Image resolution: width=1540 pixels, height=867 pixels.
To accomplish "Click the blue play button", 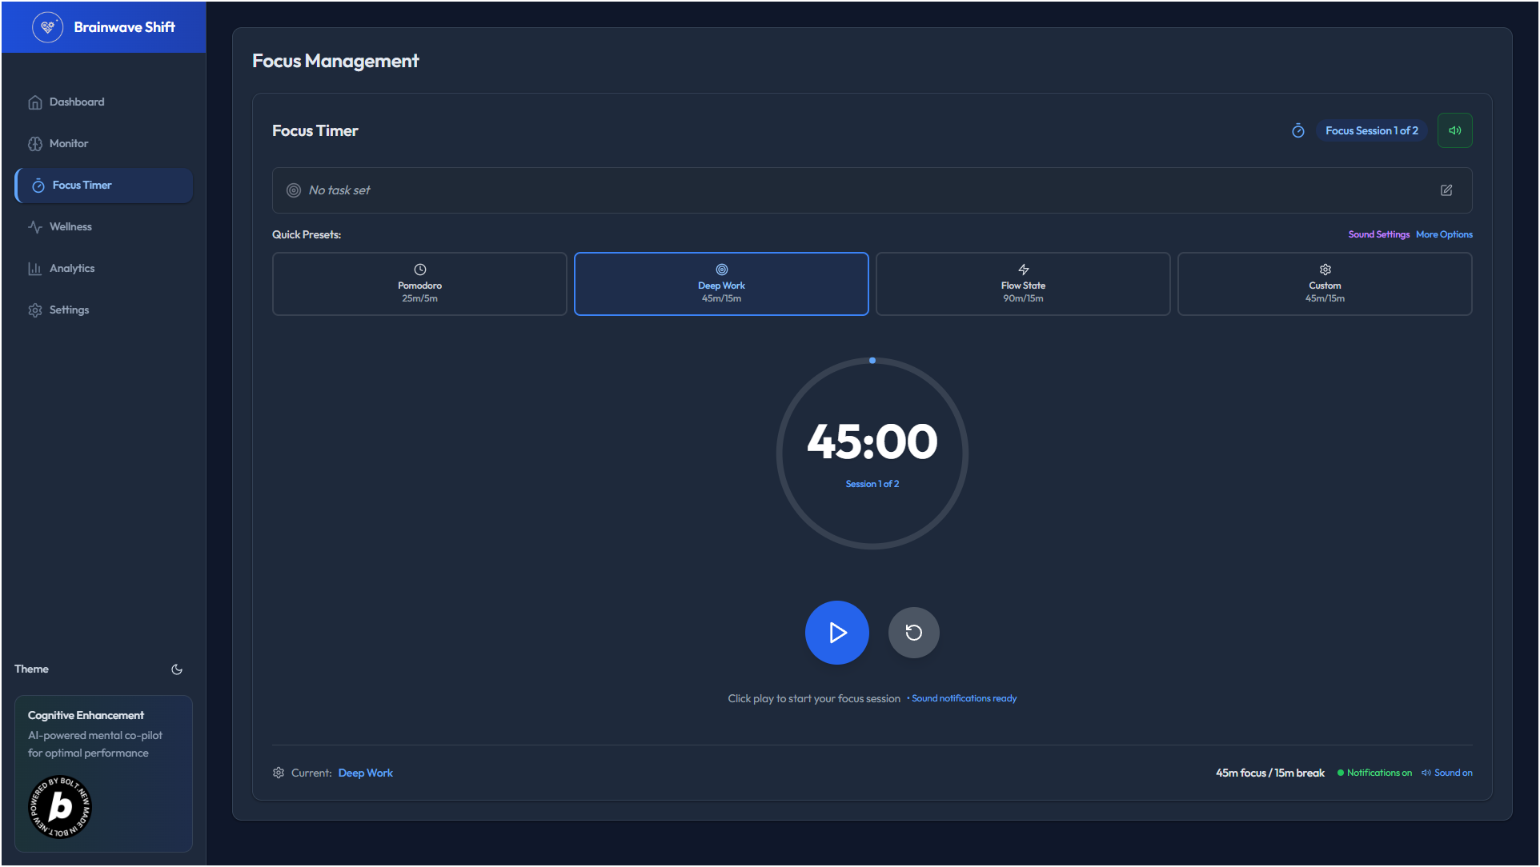I will [x=836, y=633].
